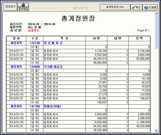161x135 pixels.
Task: Click the 잔액 column header
Action: [x=139, y=38]
